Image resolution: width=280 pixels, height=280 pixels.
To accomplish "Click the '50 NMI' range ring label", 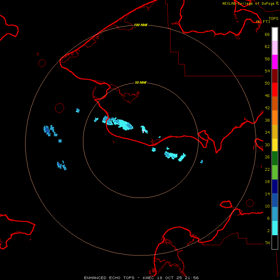I will point(141,82).
